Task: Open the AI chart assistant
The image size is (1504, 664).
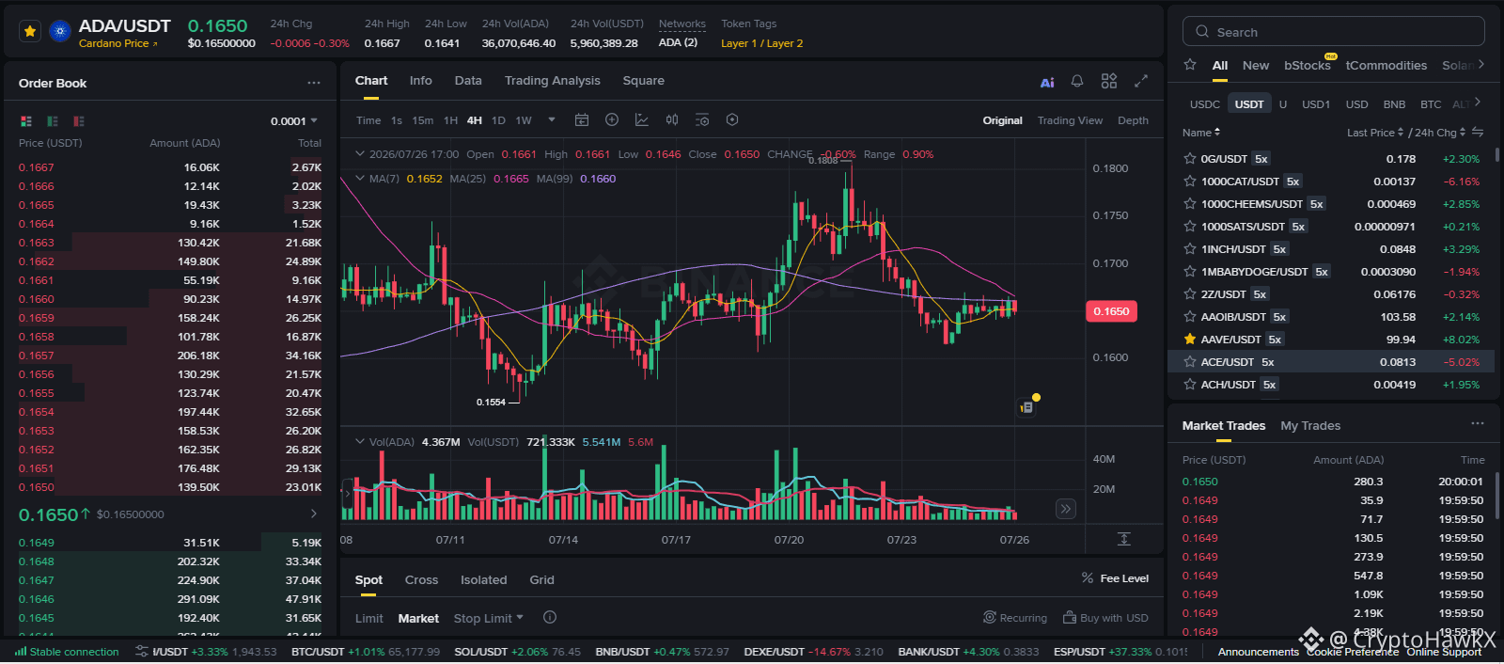Action: click(1047, 83)
